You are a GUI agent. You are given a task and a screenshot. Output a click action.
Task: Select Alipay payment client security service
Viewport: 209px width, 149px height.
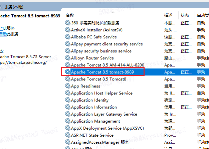point(107,44)
